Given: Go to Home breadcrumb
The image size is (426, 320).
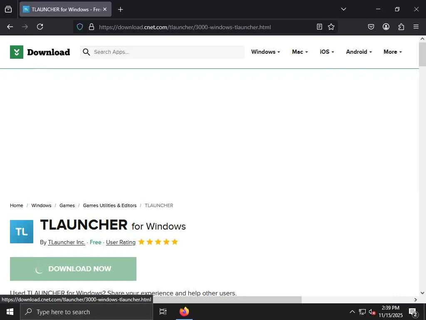Looking at the screenshot, I should click(17, 205).
